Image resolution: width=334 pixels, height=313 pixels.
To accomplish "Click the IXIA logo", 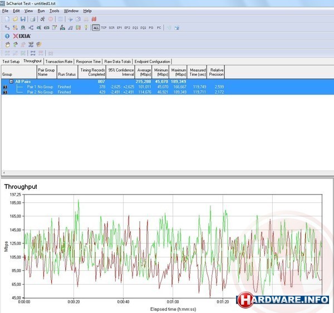I will pyautogui.click(x=22, y=36).
